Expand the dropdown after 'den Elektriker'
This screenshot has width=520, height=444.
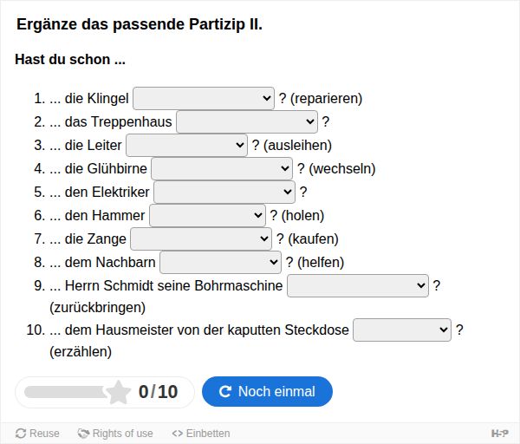[x=224, y=192]
